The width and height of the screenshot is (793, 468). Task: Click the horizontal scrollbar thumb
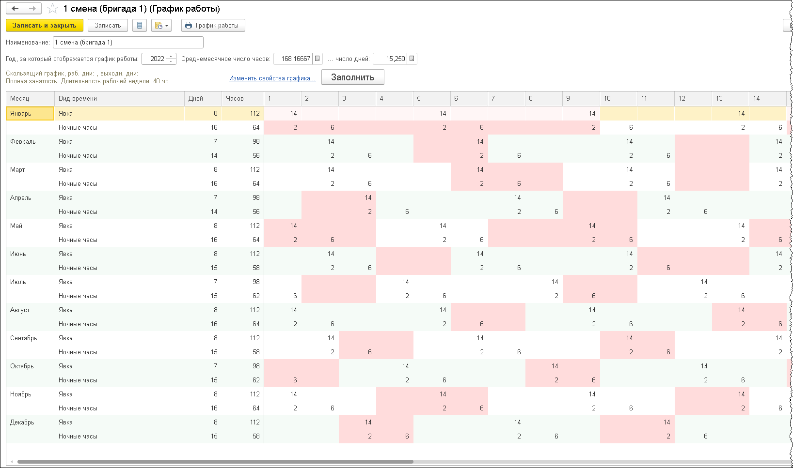click(215, 462)
